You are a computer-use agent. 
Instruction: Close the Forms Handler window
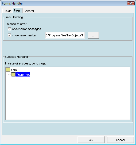pos(131,3)
